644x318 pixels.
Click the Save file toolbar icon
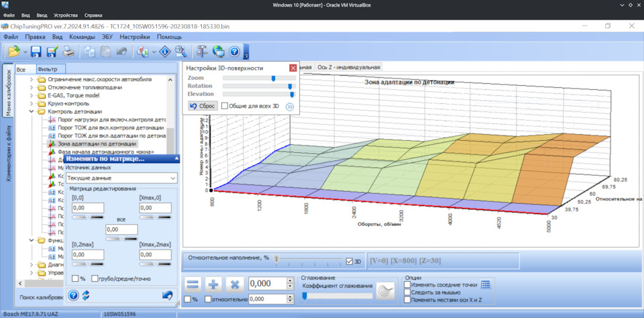click(x=36, y=51)
